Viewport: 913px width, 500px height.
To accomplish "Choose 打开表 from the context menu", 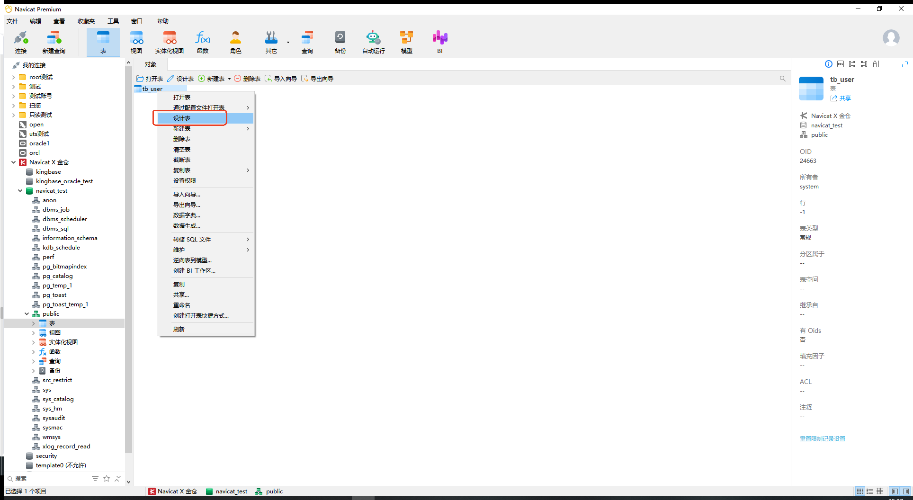I will pyautogui.click(x=206, y=98).
